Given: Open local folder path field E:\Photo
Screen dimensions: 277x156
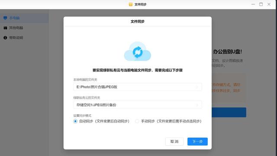Looking at the screenshot, I should tap(138, 87).
